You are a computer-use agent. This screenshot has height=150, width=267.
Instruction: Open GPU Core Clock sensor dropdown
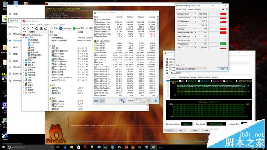(196, 14)
